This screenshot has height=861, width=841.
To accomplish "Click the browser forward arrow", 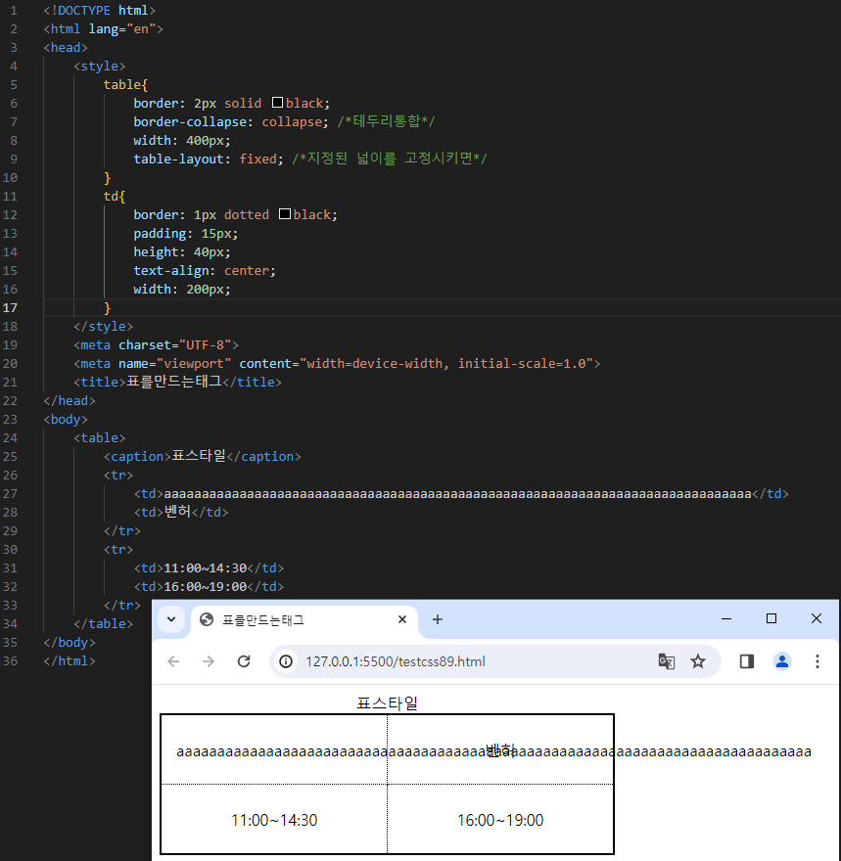I will tap(209, 661).
